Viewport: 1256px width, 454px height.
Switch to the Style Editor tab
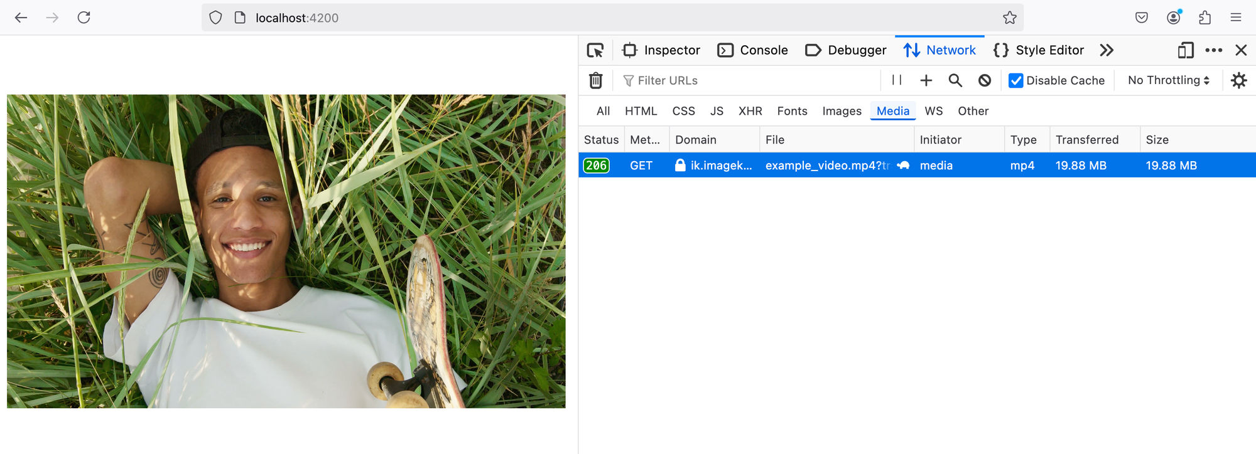[x=1039, y=50]
